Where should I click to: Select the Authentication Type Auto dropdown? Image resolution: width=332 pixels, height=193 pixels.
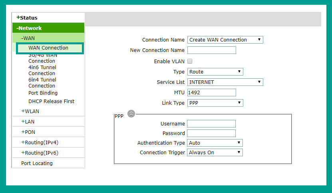pyautogui.click(x=215, y=143)
